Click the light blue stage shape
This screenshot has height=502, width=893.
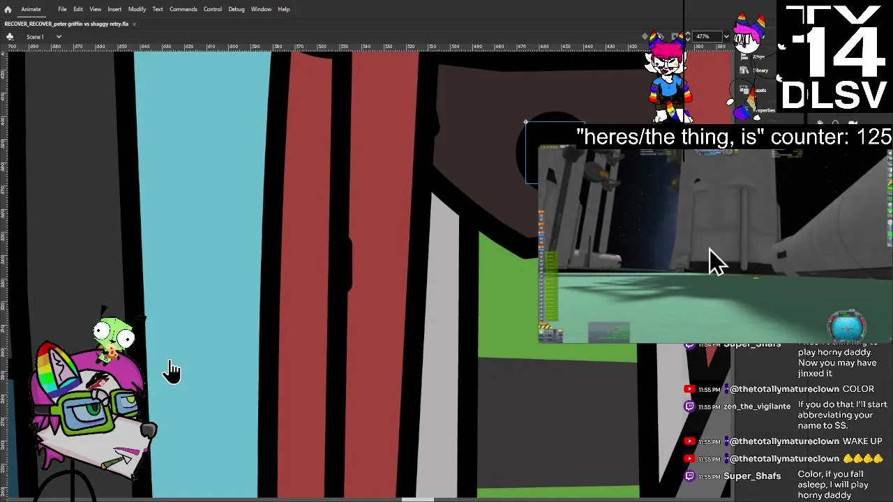[x=202, y=275]
